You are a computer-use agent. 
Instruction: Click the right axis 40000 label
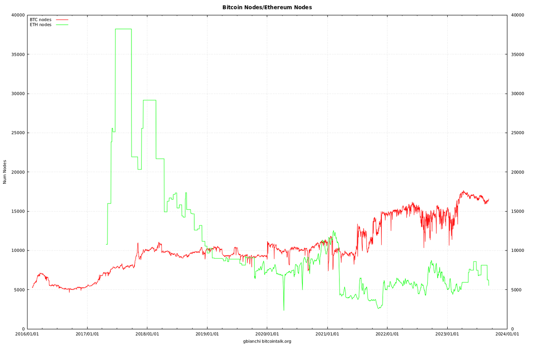(x=517, y=15)
